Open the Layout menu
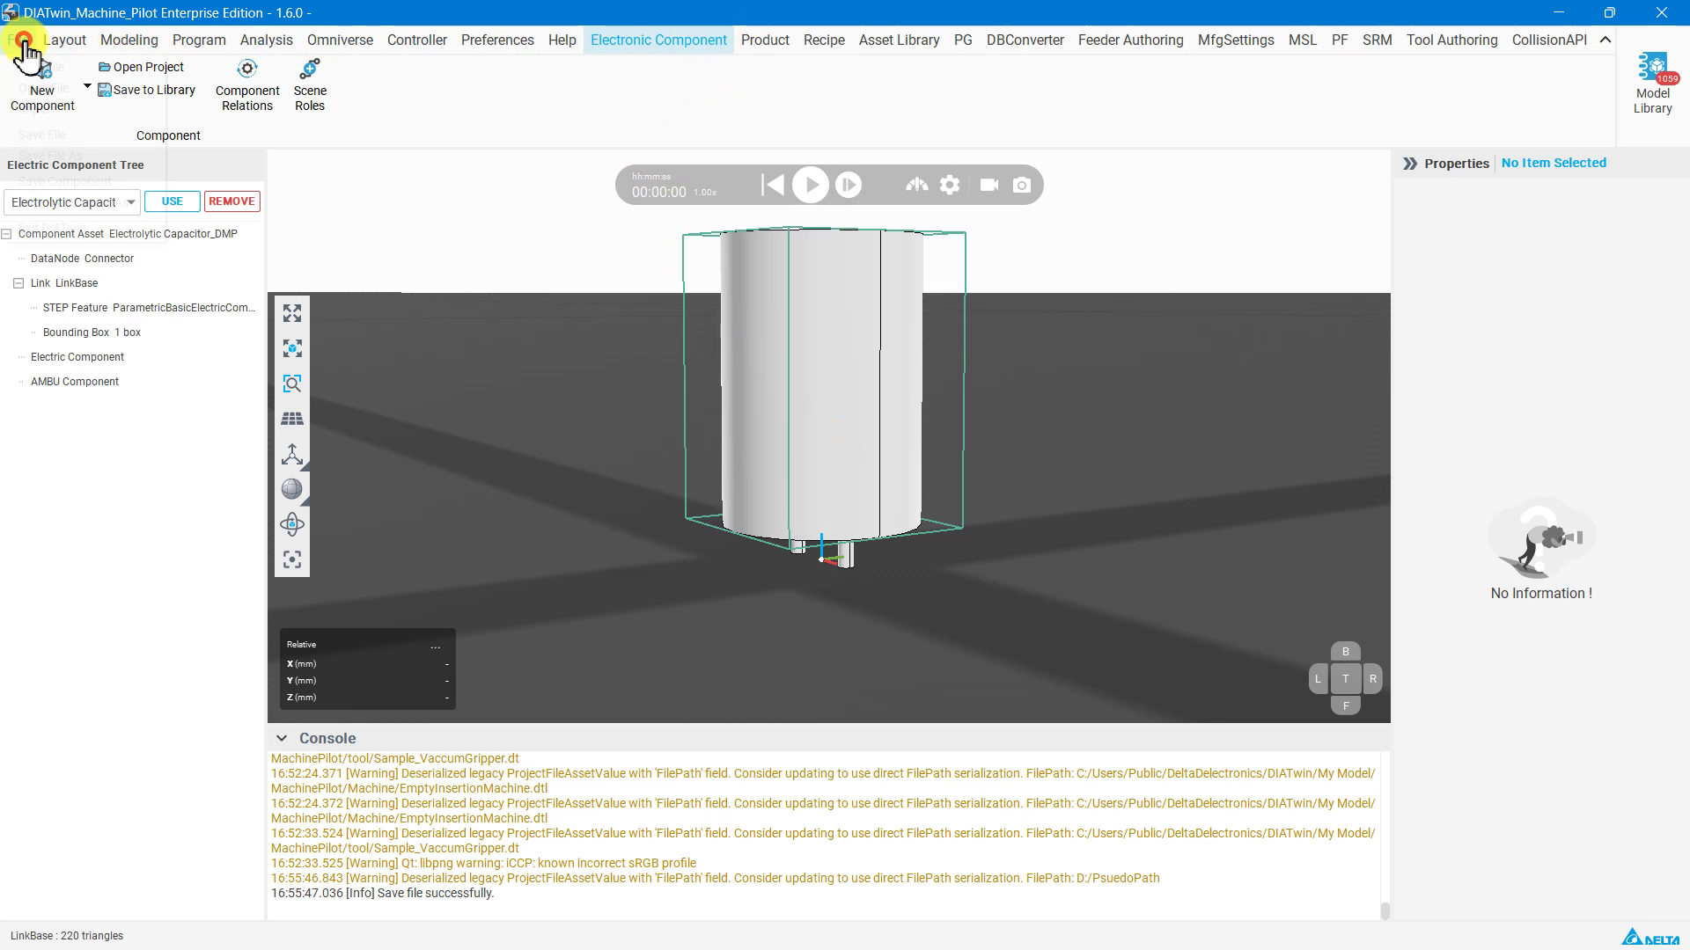 [65, 40]
